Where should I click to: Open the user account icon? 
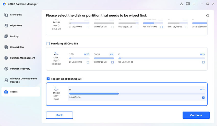coord(182,4)
